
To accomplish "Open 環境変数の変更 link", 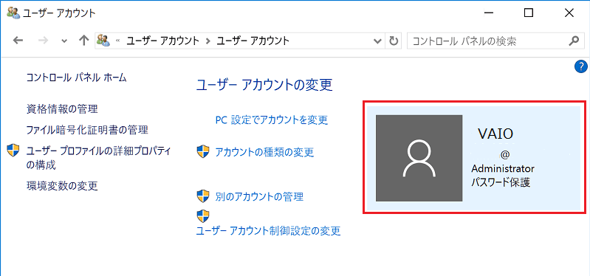I will pyautogui.click(x=62, y=185).
